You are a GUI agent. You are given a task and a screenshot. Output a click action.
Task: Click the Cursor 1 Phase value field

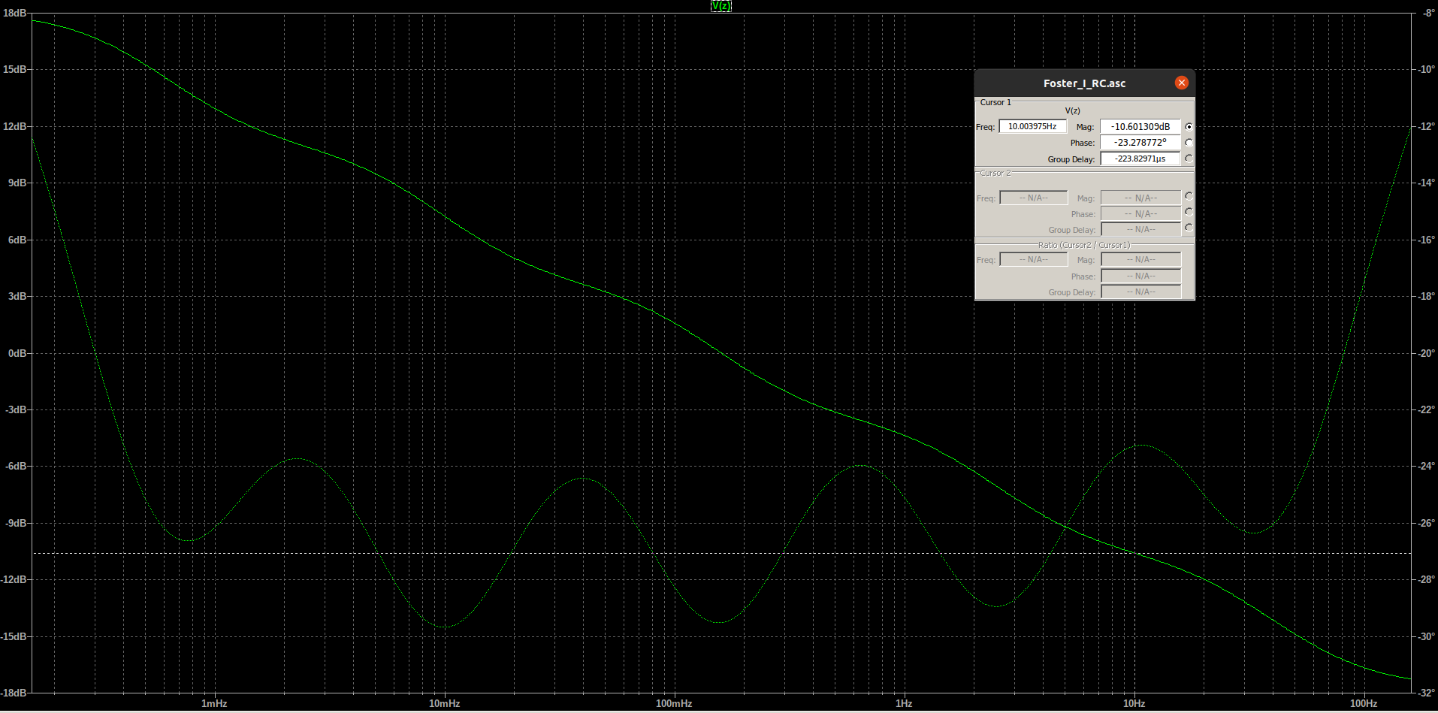tap(1140, 143)
